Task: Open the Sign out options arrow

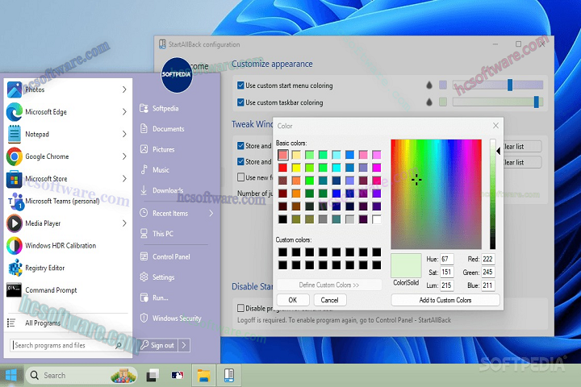Action: coord(184,345)
